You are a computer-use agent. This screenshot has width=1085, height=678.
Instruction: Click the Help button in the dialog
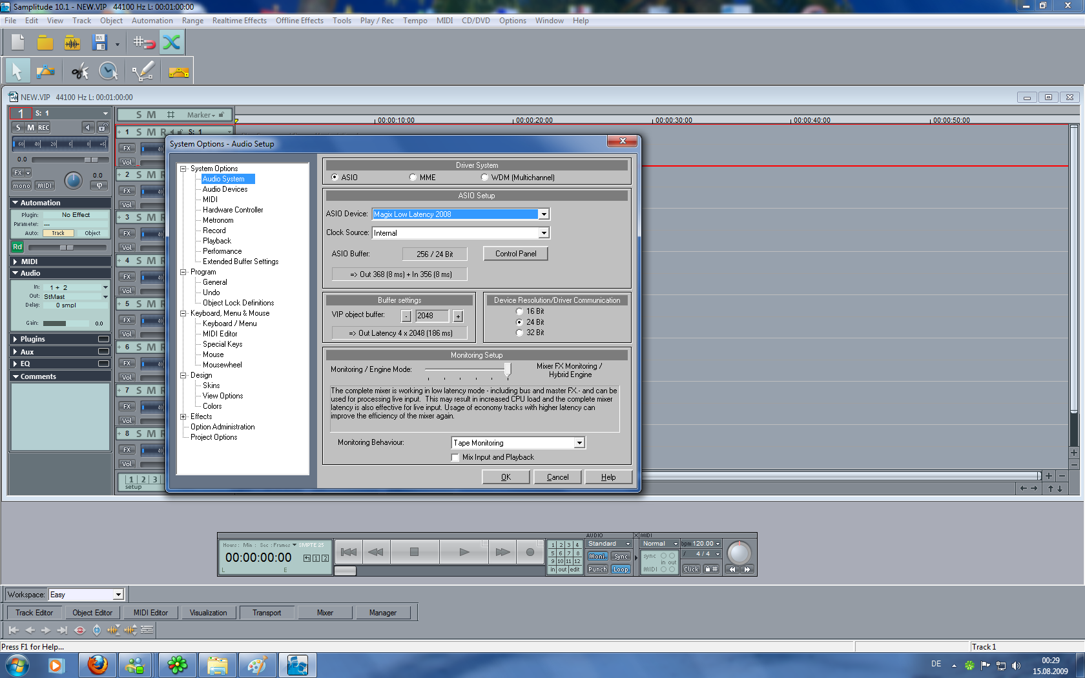point(608,477)
